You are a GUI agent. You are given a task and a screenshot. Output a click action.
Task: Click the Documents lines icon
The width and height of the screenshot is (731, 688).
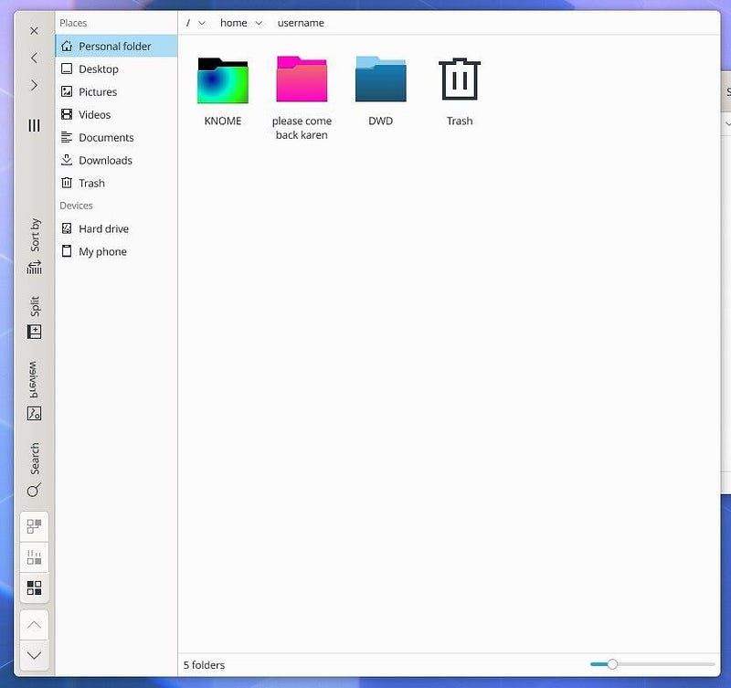point(67,137)
